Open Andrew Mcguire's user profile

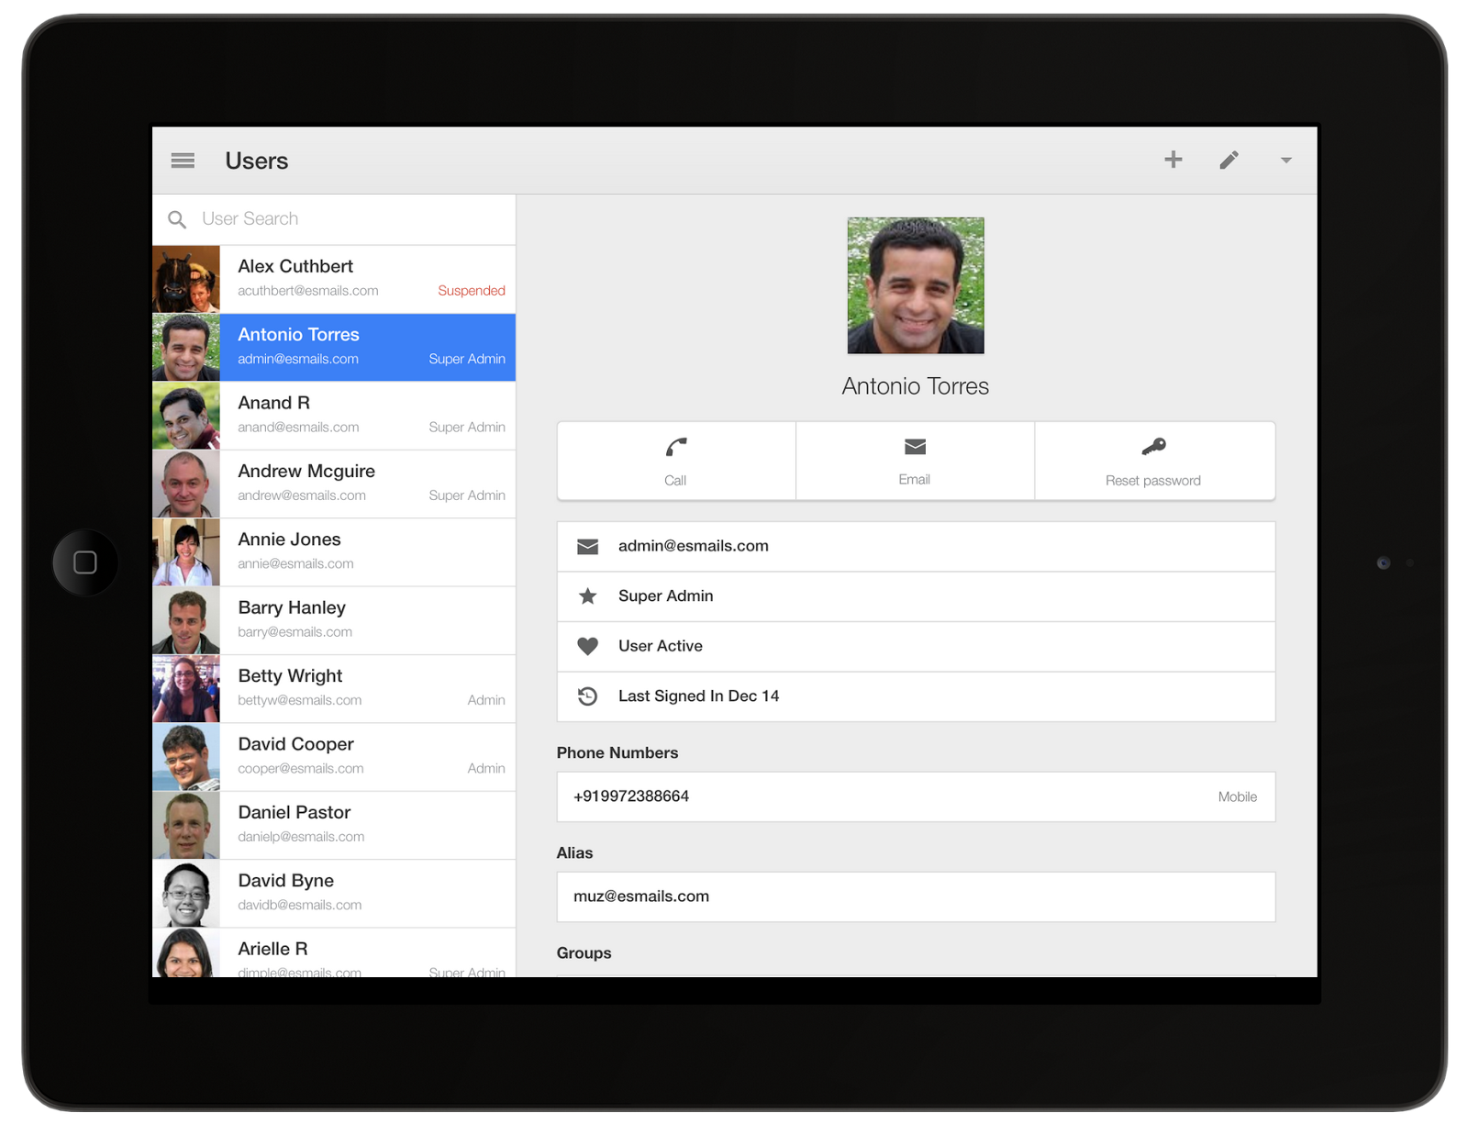point(367,483)
